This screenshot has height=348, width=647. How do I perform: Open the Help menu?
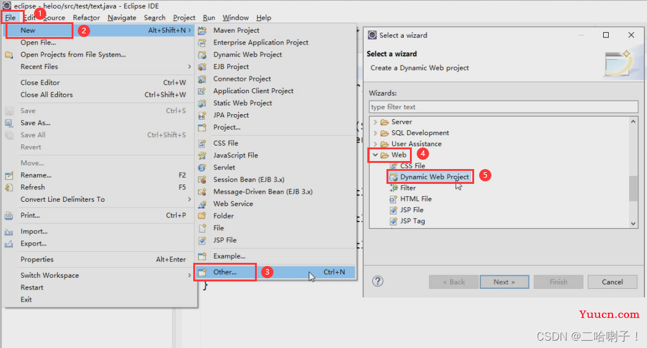pyautogui.click(x=264, y=18)
